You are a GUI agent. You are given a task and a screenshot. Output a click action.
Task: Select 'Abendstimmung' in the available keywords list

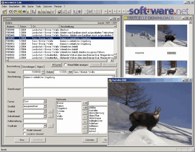tap(97, 113)
